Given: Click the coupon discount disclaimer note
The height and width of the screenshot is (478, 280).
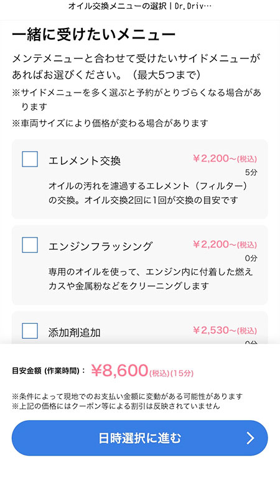Looking at the screenshot, I should (116, 406).
